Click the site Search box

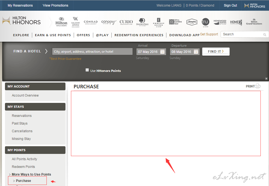(x=244, y=34)
